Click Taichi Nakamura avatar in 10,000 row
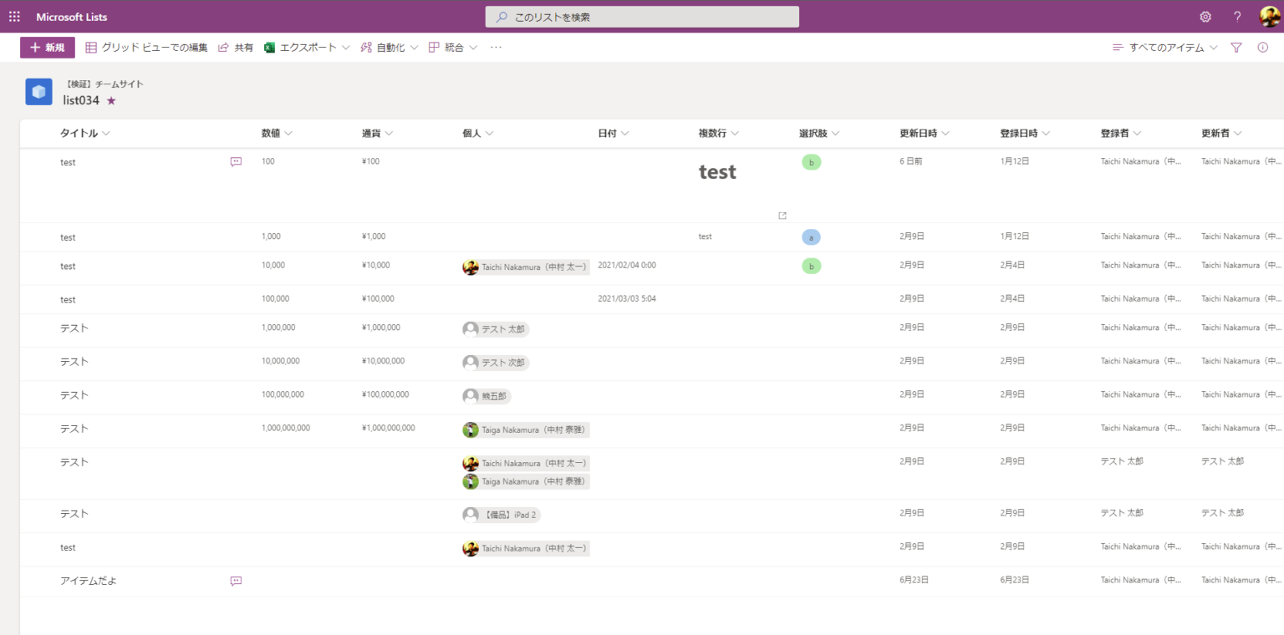 471,267
